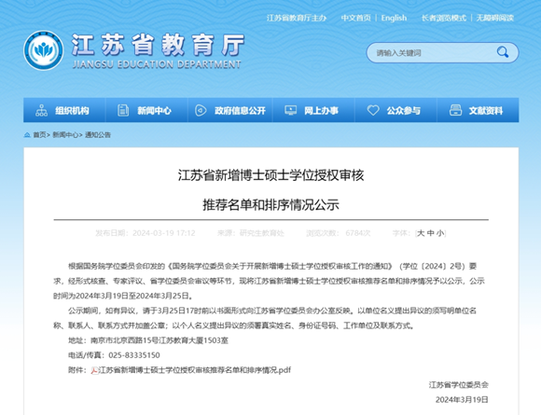Open the 组织机构 menu
The width and height of the screenshot is (541, 415).
tap(64, 110)
